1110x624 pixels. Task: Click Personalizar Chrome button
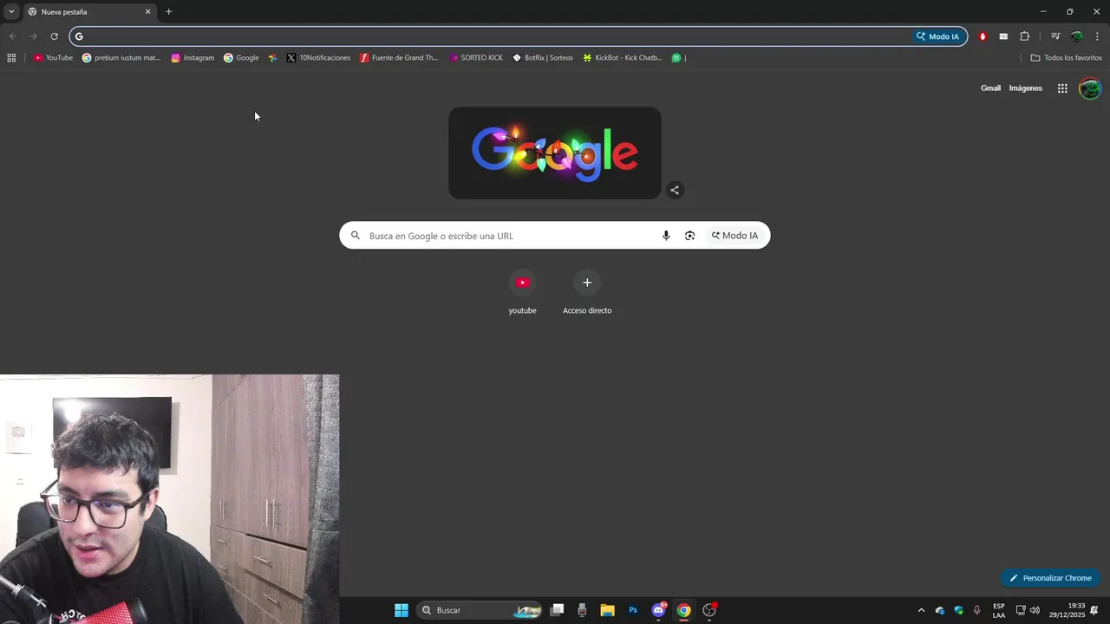[1050, 578]
